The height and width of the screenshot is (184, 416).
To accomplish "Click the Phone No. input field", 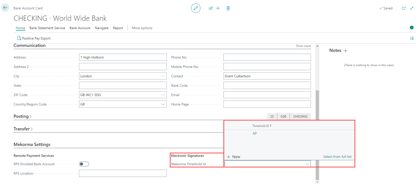I will click(267, 57).
